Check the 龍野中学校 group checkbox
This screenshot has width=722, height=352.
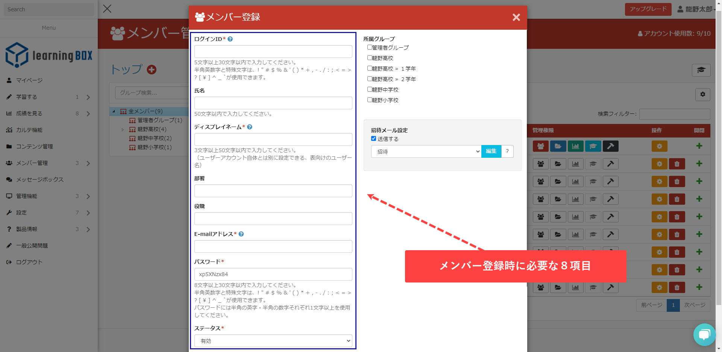(370, 89)
